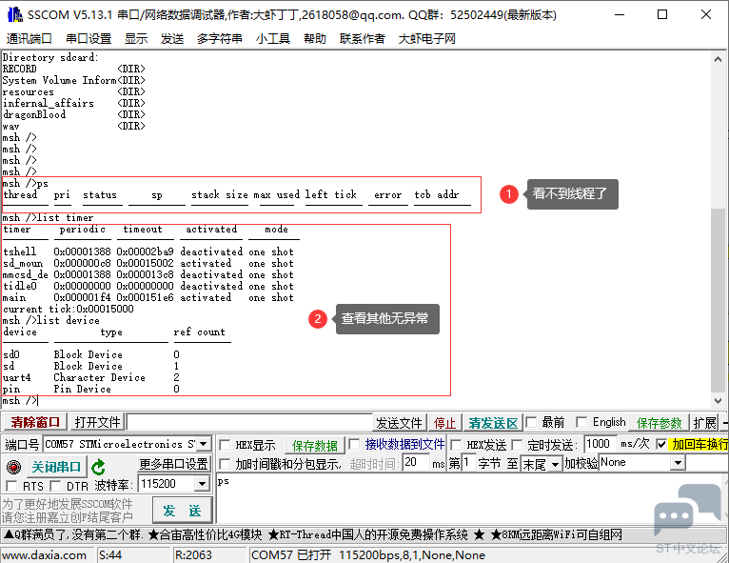Open the 通讯端口 menu

[29, 39]
